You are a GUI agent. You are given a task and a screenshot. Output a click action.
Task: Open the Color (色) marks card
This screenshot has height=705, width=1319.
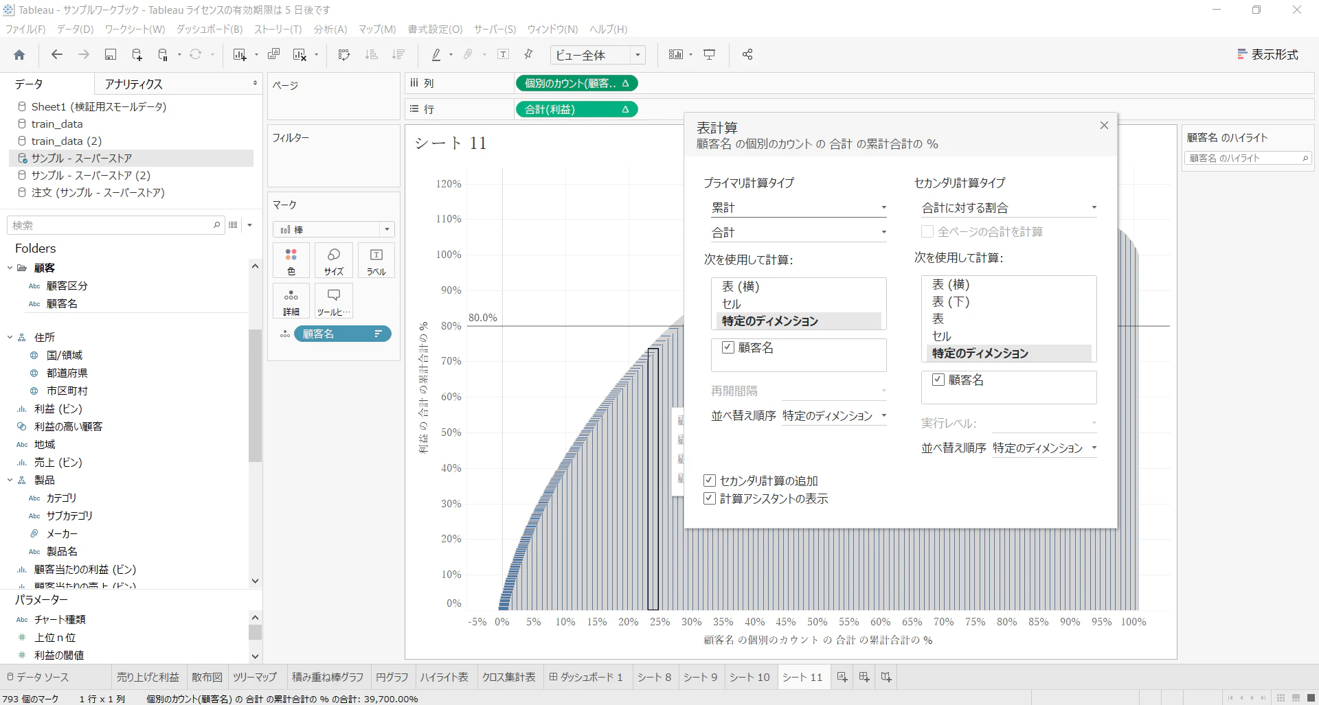291,261
